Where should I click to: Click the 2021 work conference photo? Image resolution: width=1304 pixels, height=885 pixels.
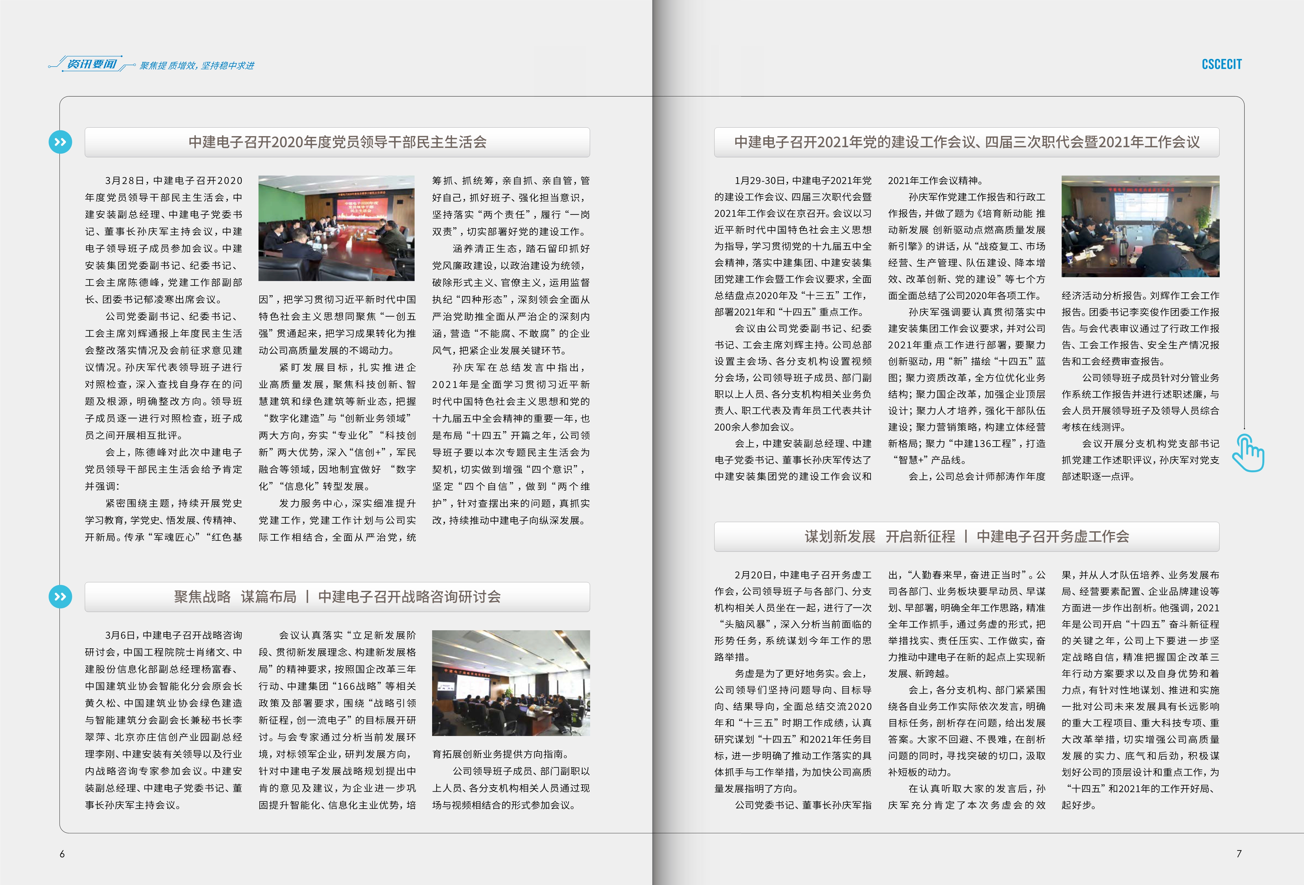pyautogui.click(x=1141, y=226)
